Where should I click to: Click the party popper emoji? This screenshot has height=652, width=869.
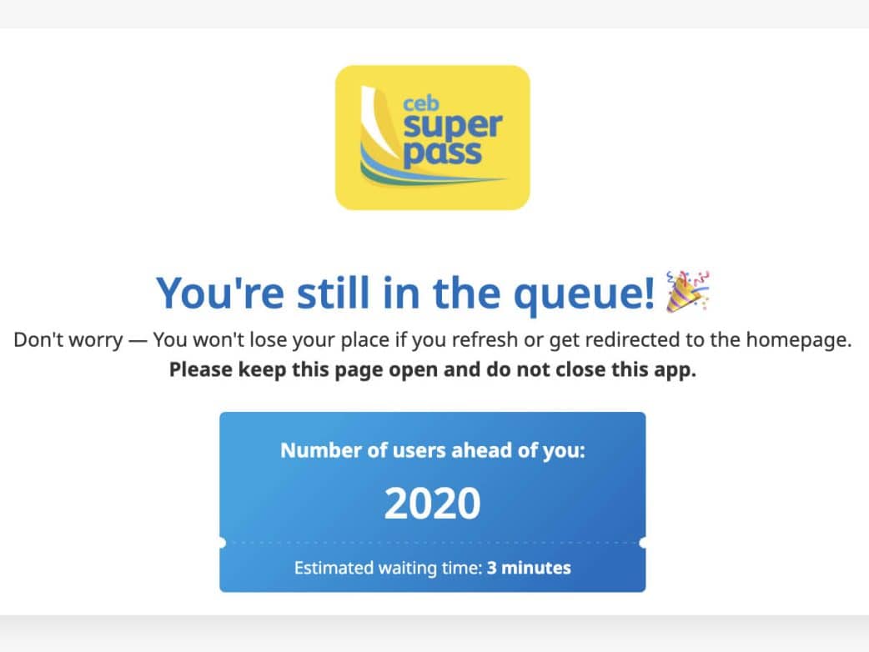click(x=687, y=291)
